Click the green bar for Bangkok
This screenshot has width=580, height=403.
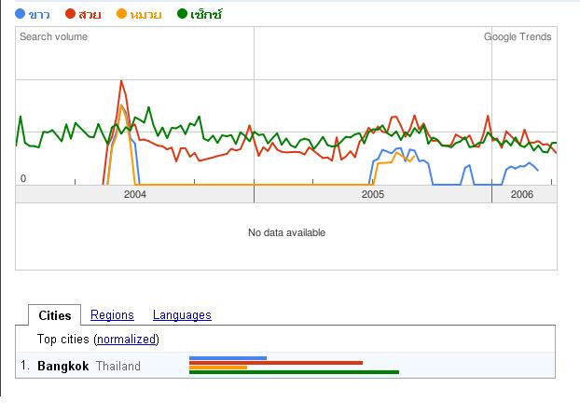pos(294,372)
